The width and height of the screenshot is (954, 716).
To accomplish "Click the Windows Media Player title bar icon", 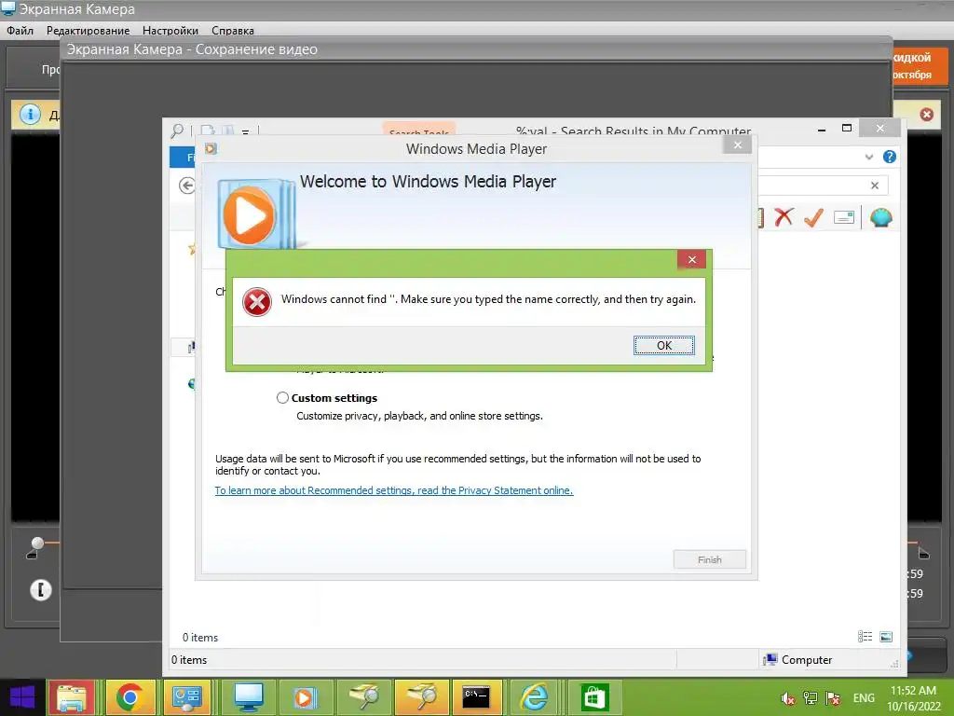I will pyautogui.click(x=211, y=148).
